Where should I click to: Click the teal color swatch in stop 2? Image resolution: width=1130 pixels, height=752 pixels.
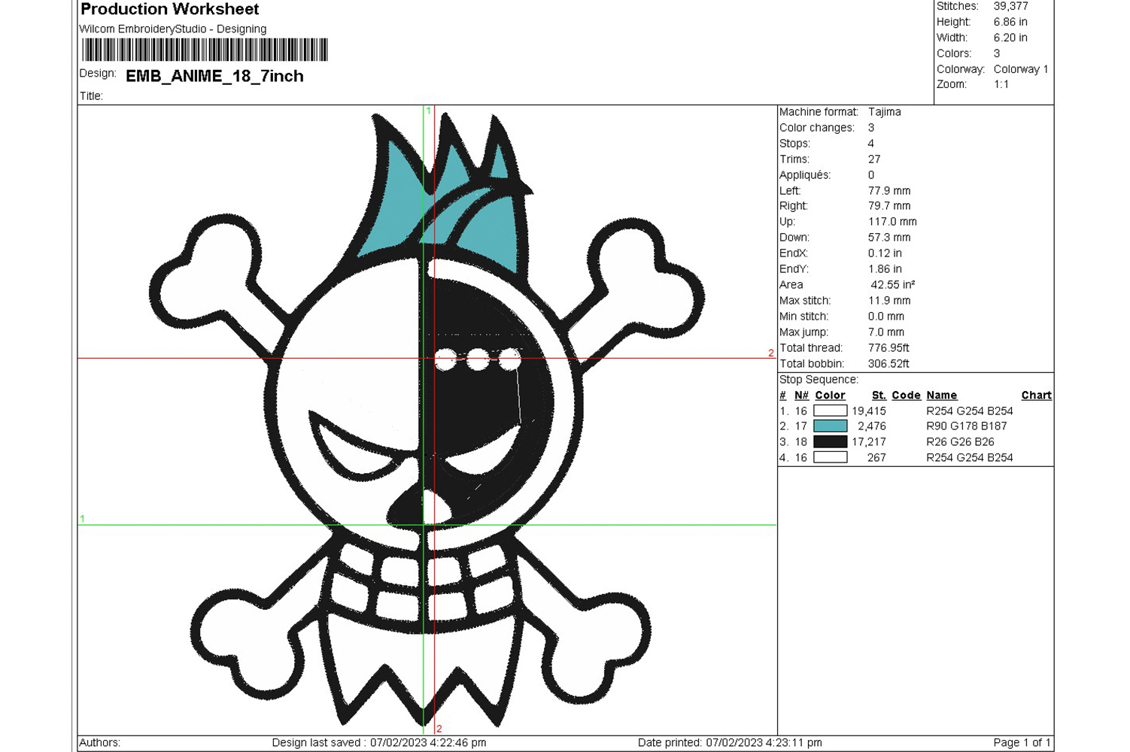tap(831, 426)
